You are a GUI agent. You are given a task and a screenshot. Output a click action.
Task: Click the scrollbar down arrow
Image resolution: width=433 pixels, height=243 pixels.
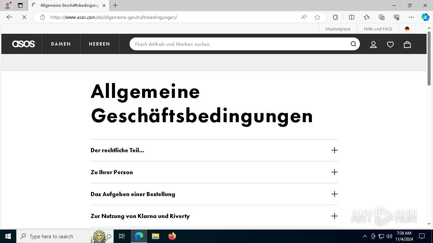429,224
